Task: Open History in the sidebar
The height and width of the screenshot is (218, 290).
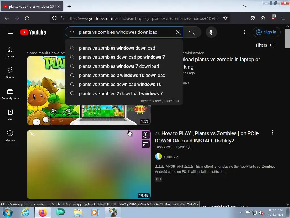Action: pos(10,136)
